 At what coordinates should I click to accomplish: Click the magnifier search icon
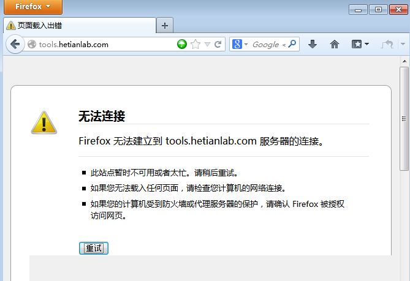pos(292,44)
